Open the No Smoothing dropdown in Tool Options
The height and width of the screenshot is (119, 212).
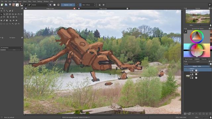(11, 48)
